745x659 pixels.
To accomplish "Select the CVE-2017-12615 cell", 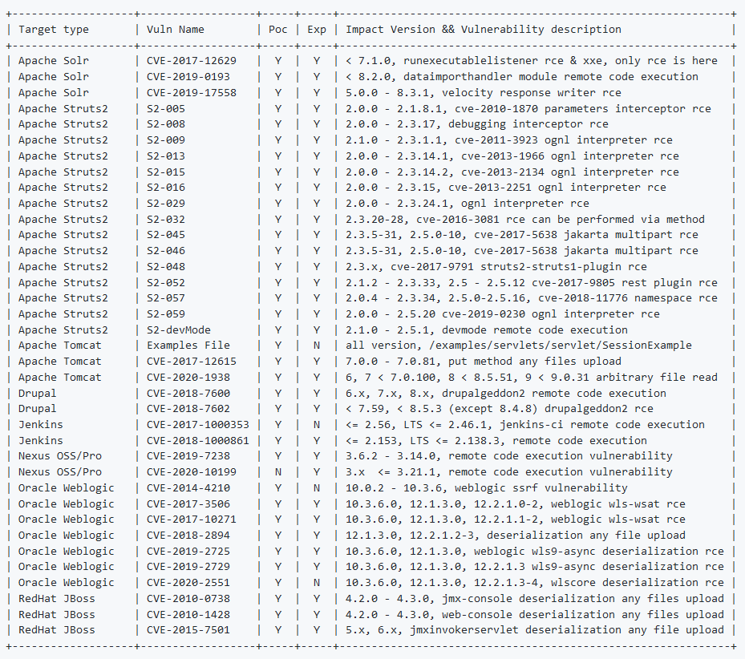I will (x=192, y=362).
